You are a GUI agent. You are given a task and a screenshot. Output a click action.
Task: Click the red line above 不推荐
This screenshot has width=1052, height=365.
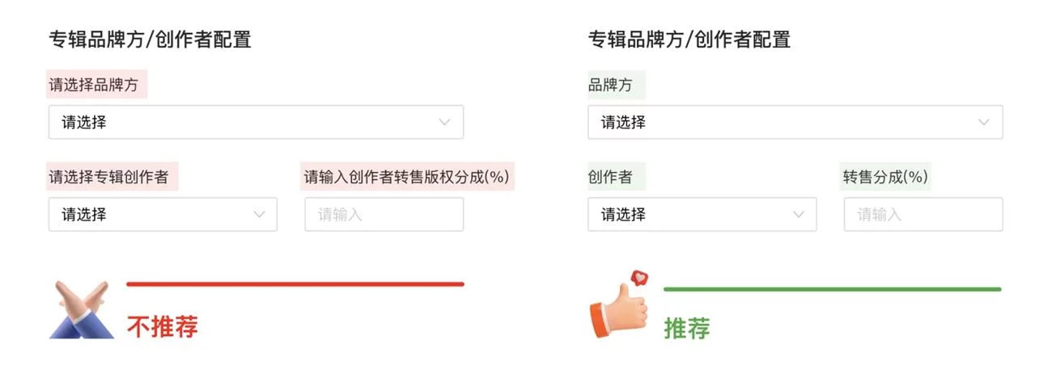(295, 284)
